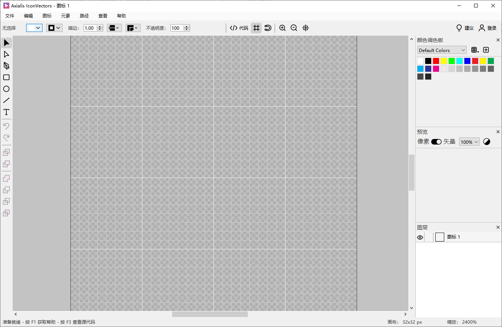
Task: Choose the Ellipse tool
Action: pos(6,89)
